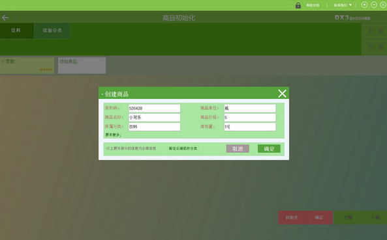
Task: Confirm the product with green 确定 button
Action: click(269, 148)
